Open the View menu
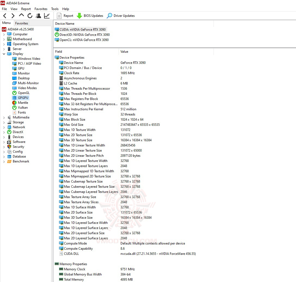 [14, 9]
